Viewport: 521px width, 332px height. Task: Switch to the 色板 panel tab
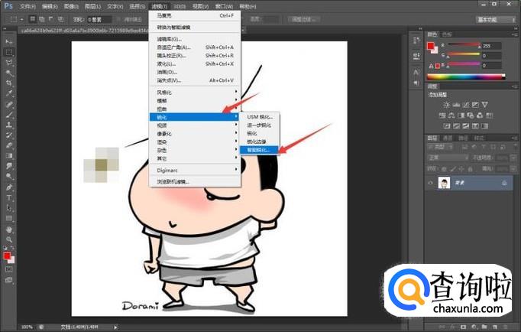(447, 34)
